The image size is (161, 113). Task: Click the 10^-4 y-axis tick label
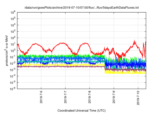click(x=13, y=76)
